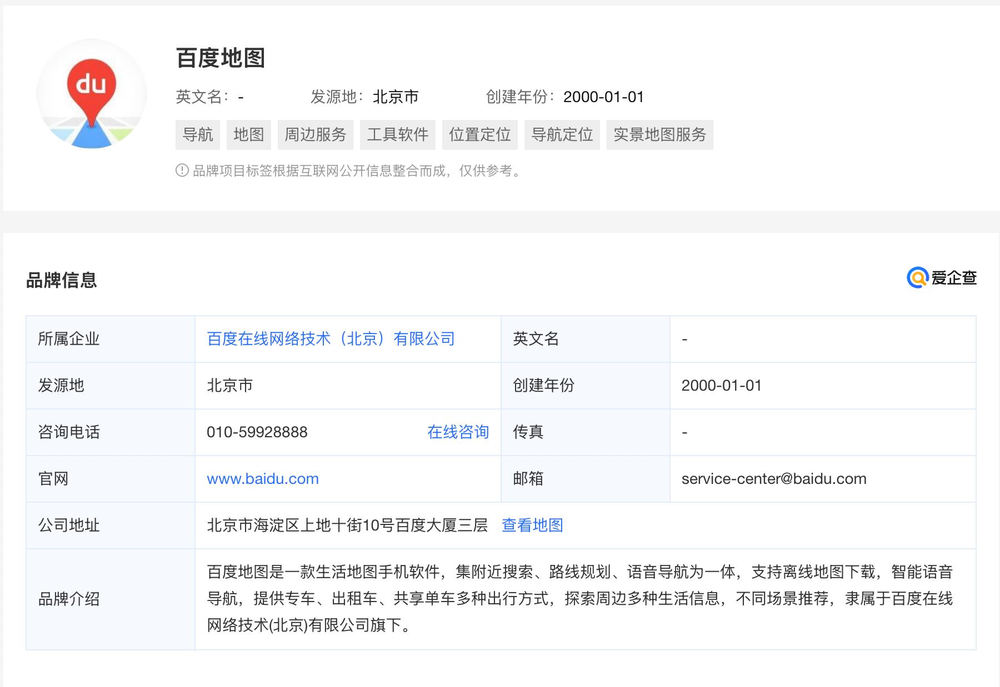Click the 品牌项目标签 disclaimer note text

(358, 171)
